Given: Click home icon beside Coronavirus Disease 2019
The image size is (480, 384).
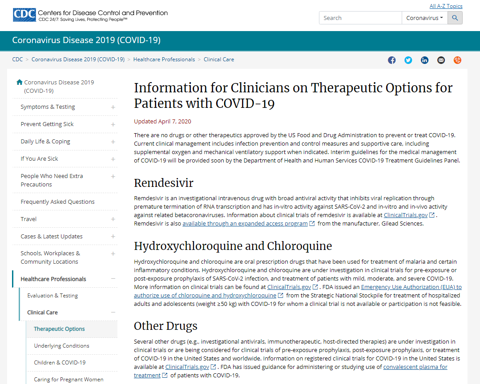Looking at the screenshot, I should point(19,82).
